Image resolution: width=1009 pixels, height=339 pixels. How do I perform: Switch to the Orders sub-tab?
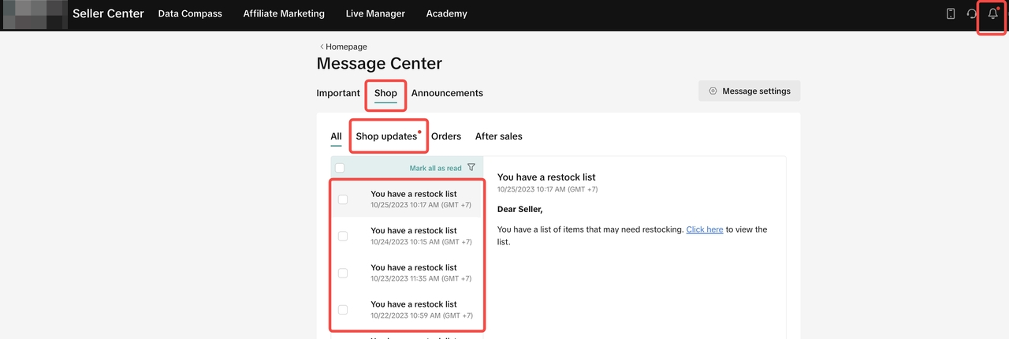click(446, 136)
